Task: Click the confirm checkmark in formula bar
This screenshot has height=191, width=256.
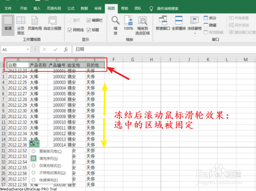Action: click(55, 50)
